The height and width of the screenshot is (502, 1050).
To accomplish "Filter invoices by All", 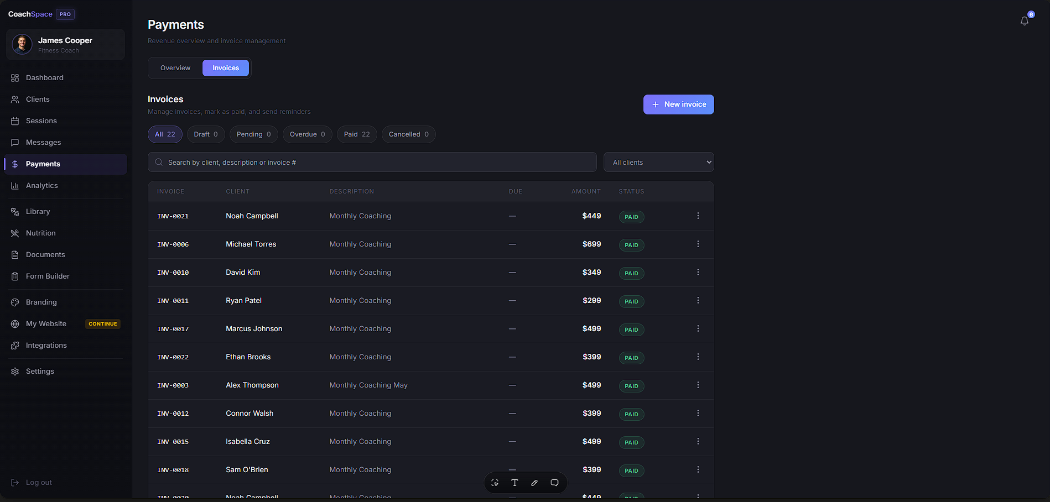I will tap(165, 134).
